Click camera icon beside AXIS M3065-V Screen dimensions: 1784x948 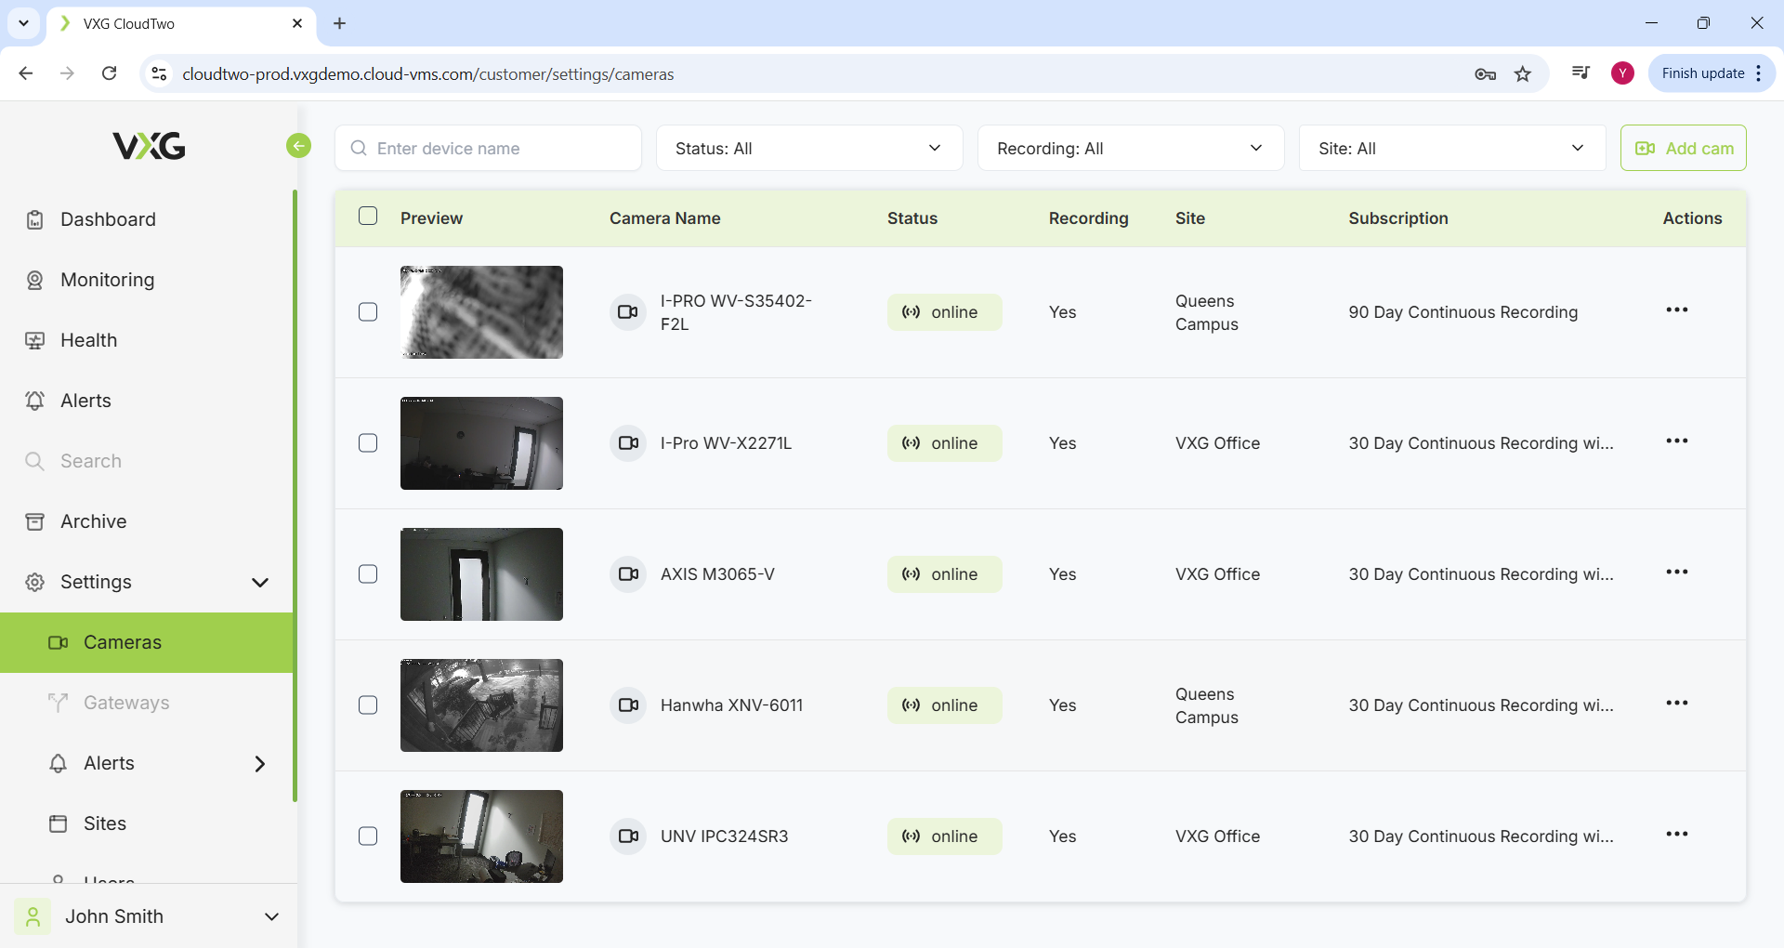(x=628, y=574)
